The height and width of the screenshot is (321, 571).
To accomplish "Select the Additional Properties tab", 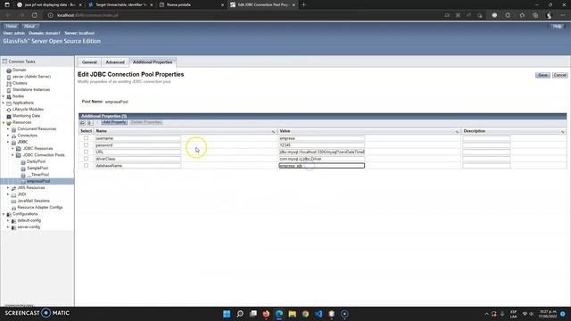I will [x=153, y=62].
